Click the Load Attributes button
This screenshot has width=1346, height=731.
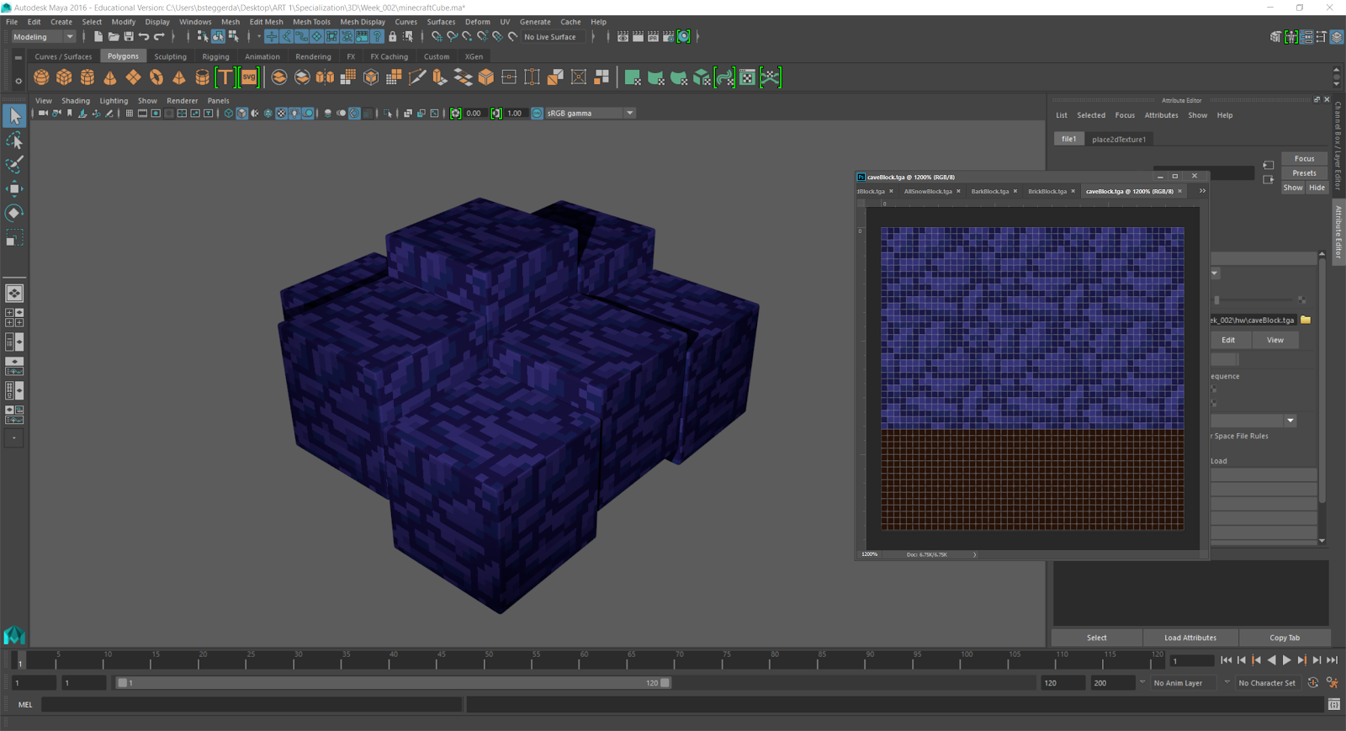(1190, 638)
